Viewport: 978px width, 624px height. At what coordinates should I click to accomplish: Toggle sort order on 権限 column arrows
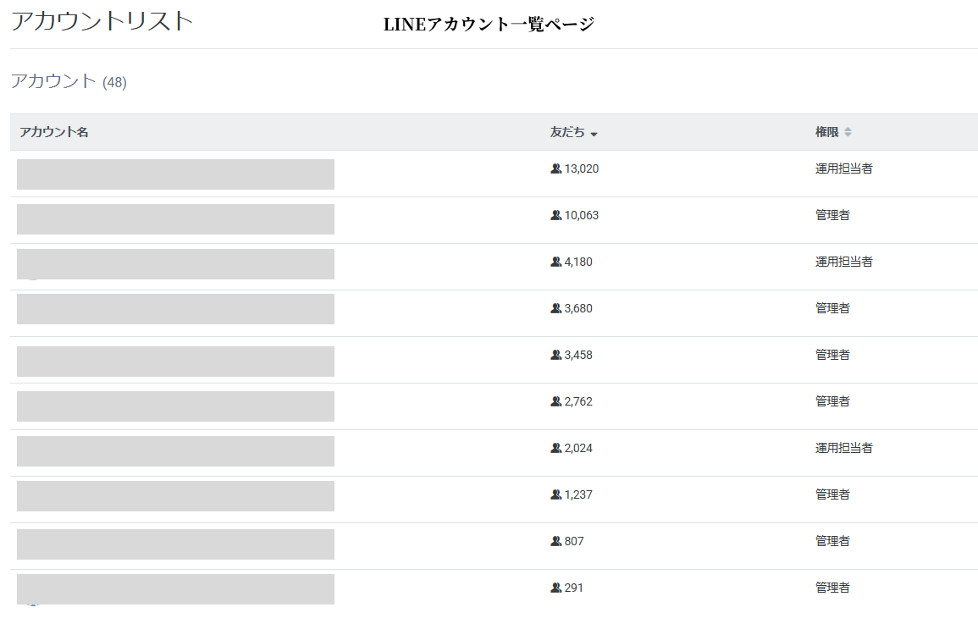tap(848, 133)
